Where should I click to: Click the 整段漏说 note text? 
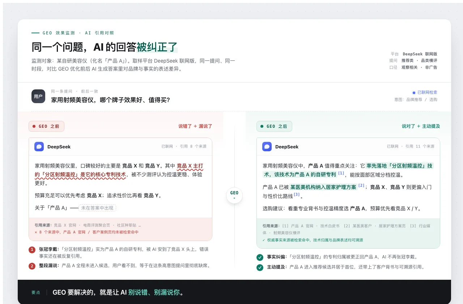pyautogui.click(x=125, y=266)
